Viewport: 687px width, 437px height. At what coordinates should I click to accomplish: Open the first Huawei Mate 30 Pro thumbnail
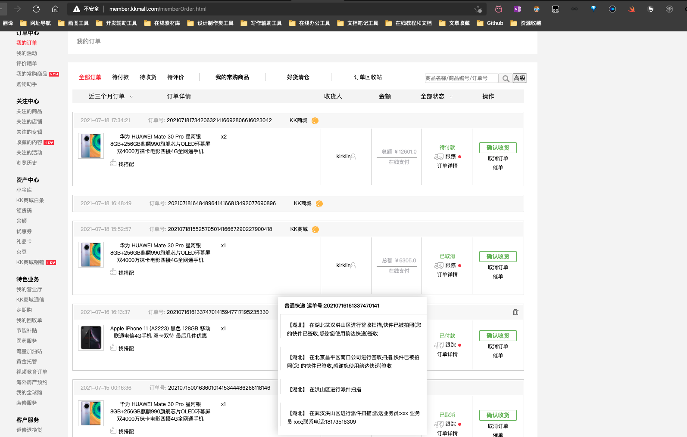[91, 146]
